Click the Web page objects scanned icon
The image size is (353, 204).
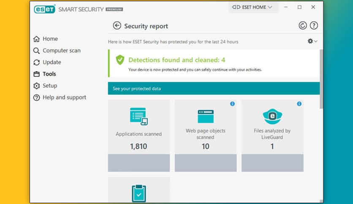(x=205, y=116)
